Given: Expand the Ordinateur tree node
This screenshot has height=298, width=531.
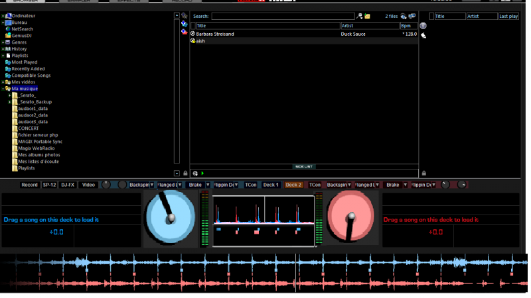Looking at the screenshot, I should [3, 16].
